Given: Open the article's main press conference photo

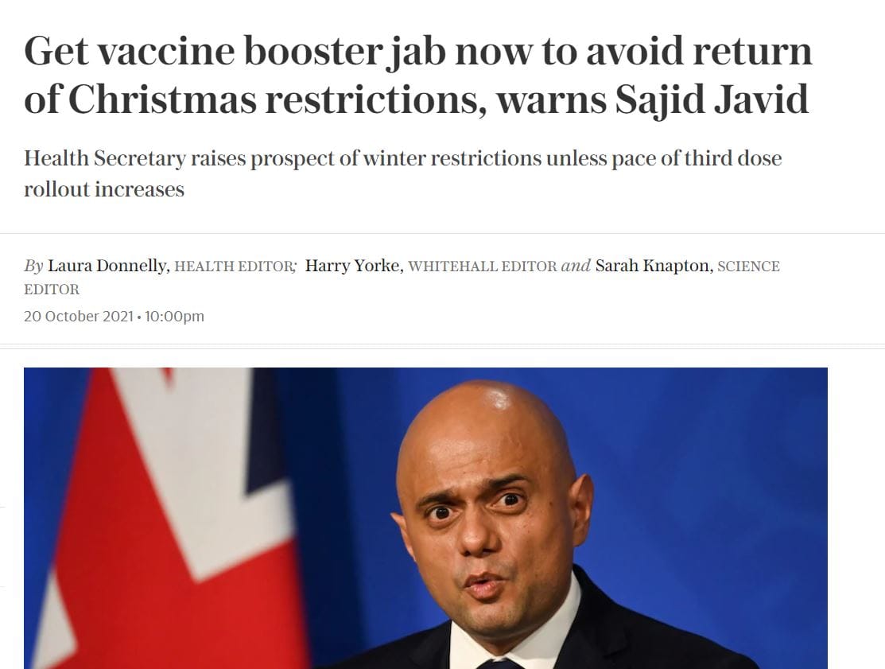Looking at the screenshot, I should 425,519.
